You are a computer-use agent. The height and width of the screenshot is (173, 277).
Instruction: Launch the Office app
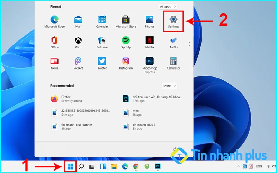point(54,43)
